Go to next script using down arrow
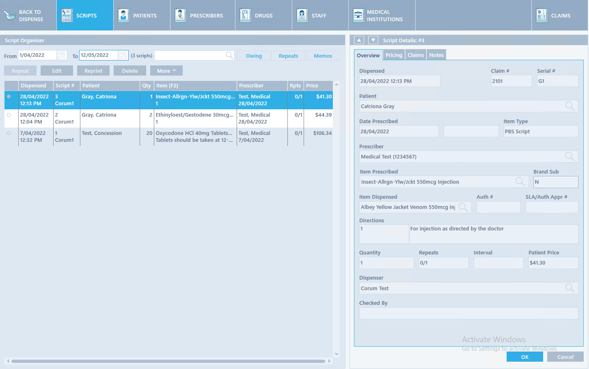Screen dimensions: 589x369 point(373,40)
